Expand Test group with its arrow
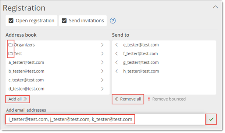 pos(102,53)
